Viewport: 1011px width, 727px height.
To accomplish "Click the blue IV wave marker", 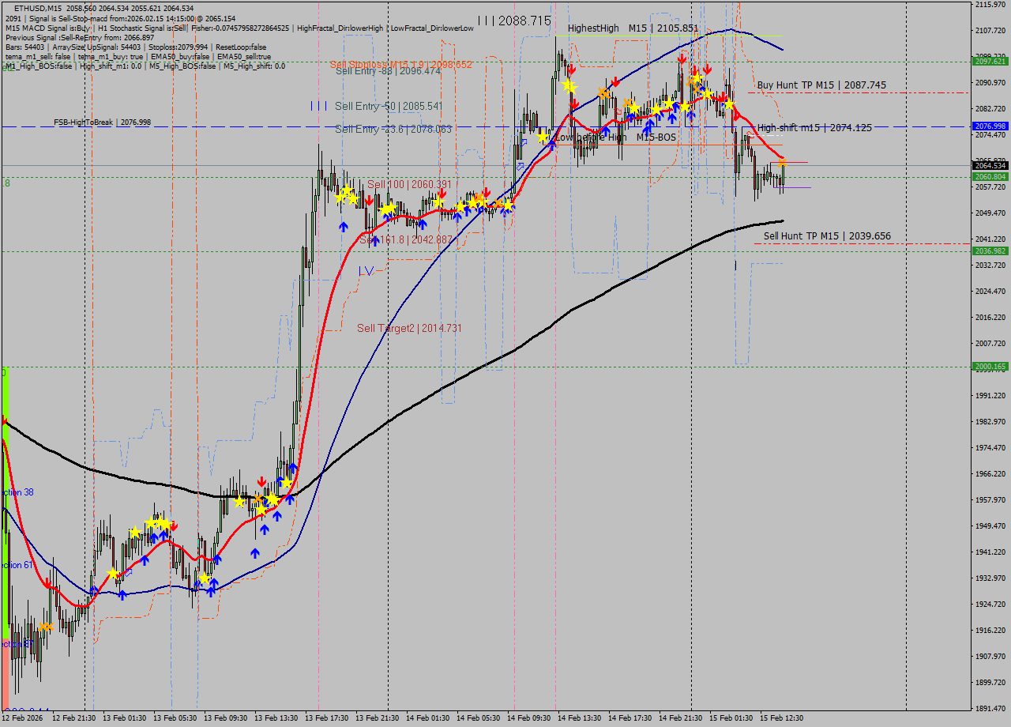I will pos(366,271).
